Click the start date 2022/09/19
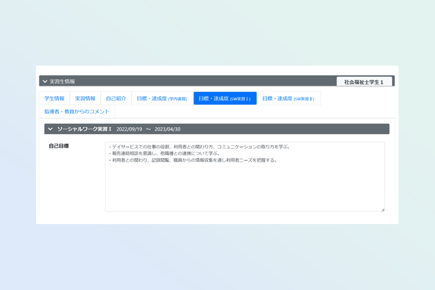The height and width of the screenshot is (290, 435). (129, 129)
